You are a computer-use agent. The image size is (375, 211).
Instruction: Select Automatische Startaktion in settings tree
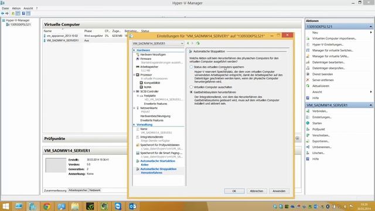tap(158, 161)
